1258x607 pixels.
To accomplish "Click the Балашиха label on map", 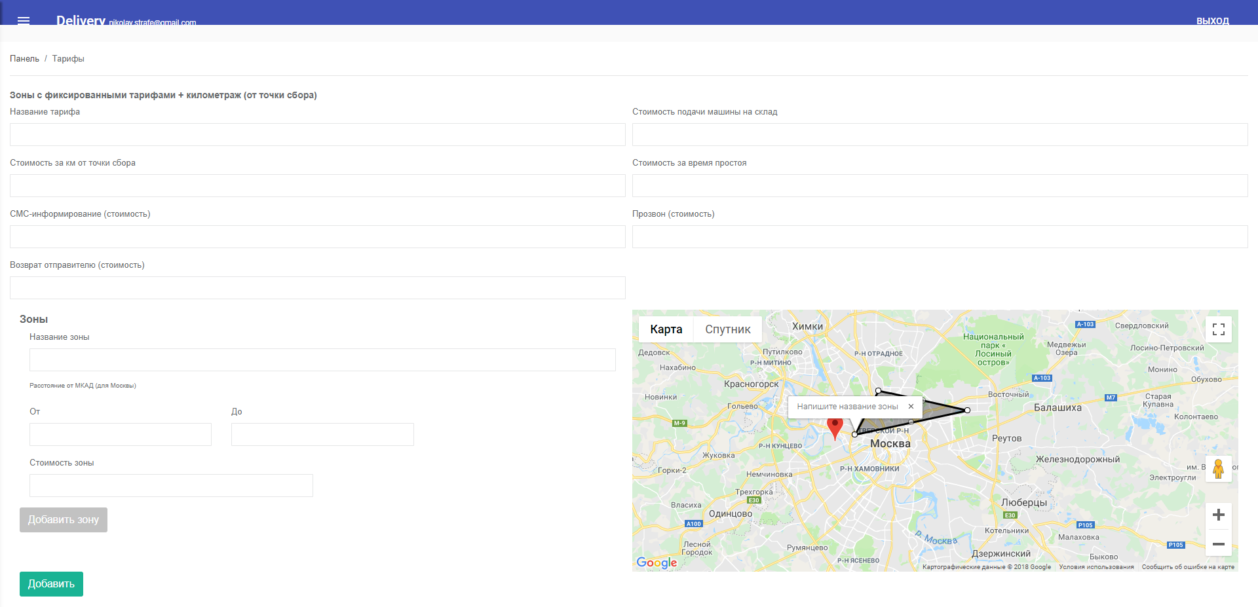I will (1058, 407).
